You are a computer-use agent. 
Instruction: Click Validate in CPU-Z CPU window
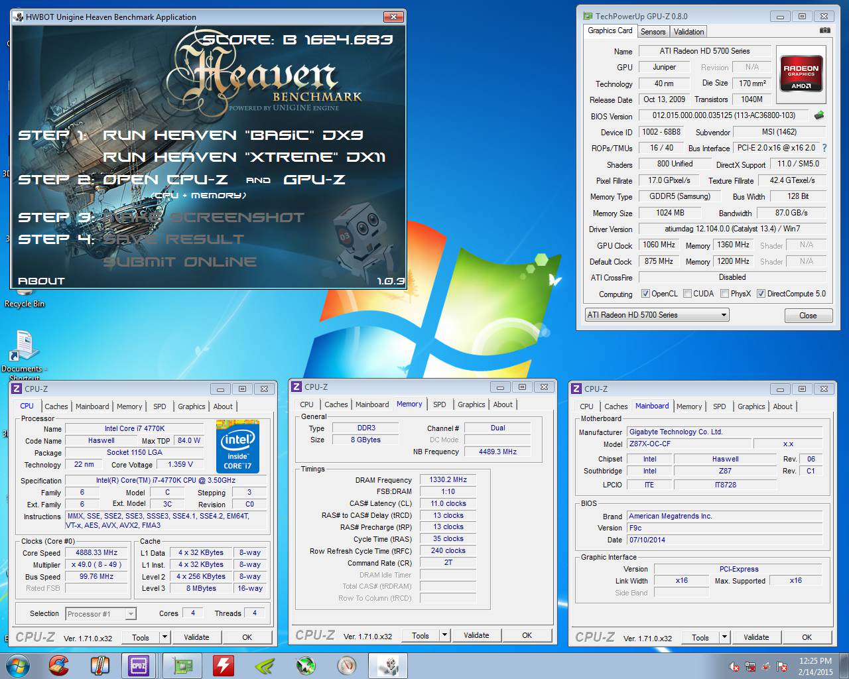pos(196,637)
